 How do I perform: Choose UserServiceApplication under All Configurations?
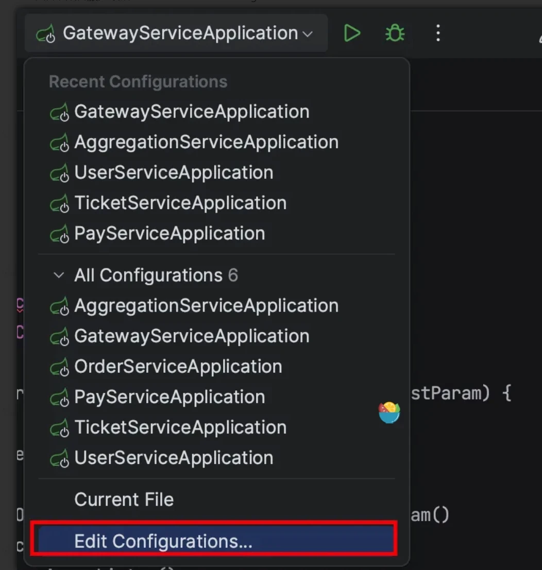(174, 458)
